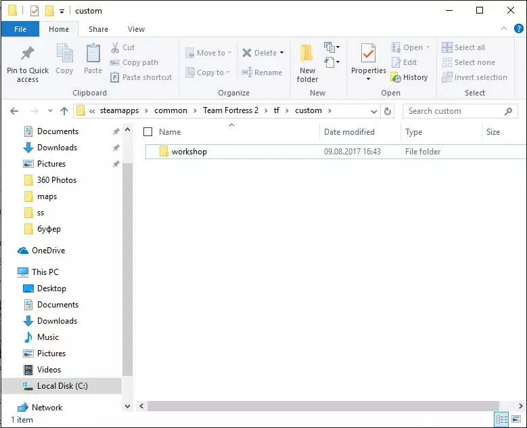Click Team Fortress 2 breadcrumb
Viewport: 527px width, 428px height.
[x=231, y=110]
